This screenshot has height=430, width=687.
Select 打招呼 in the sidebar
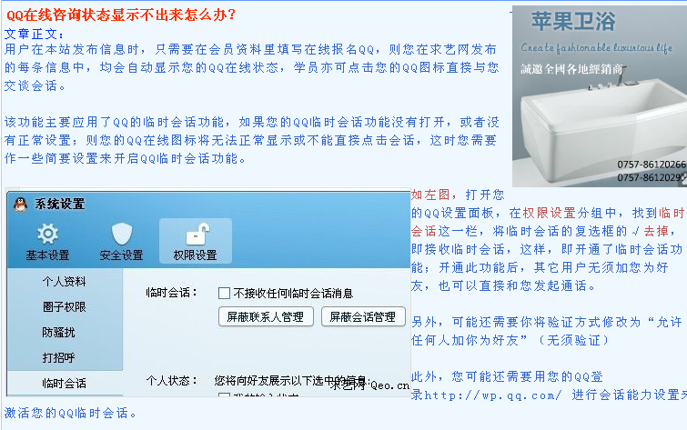(x=59, y=358)
